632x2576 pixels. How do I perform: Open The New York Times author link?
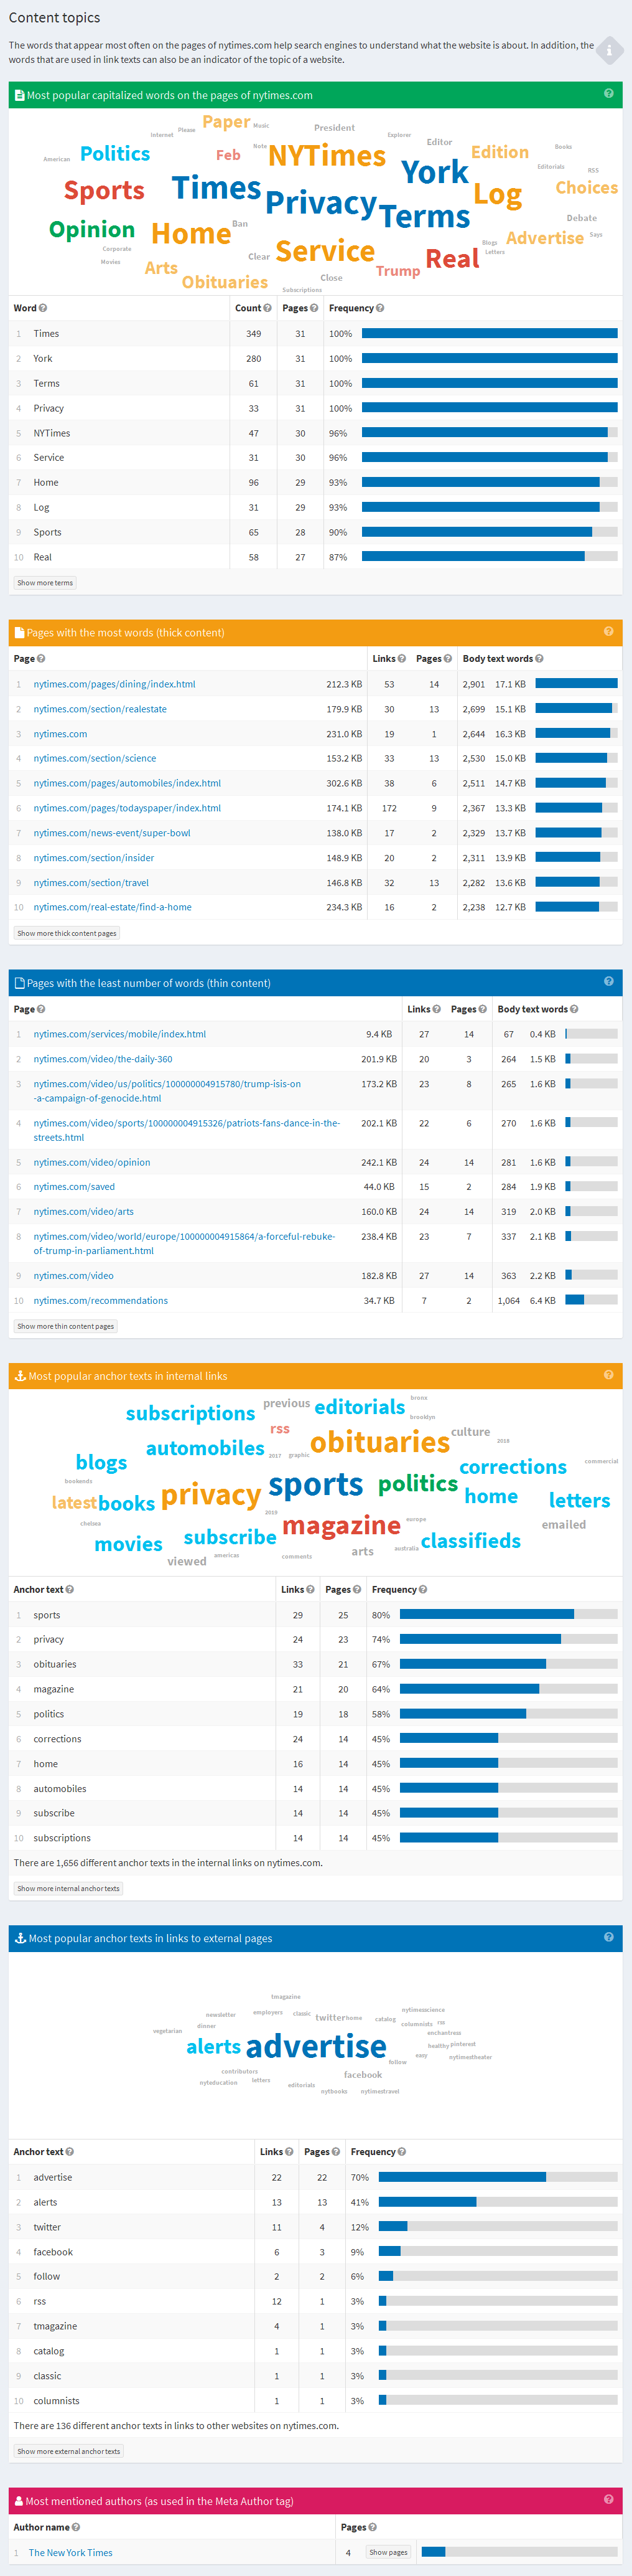pos(70,2552)
